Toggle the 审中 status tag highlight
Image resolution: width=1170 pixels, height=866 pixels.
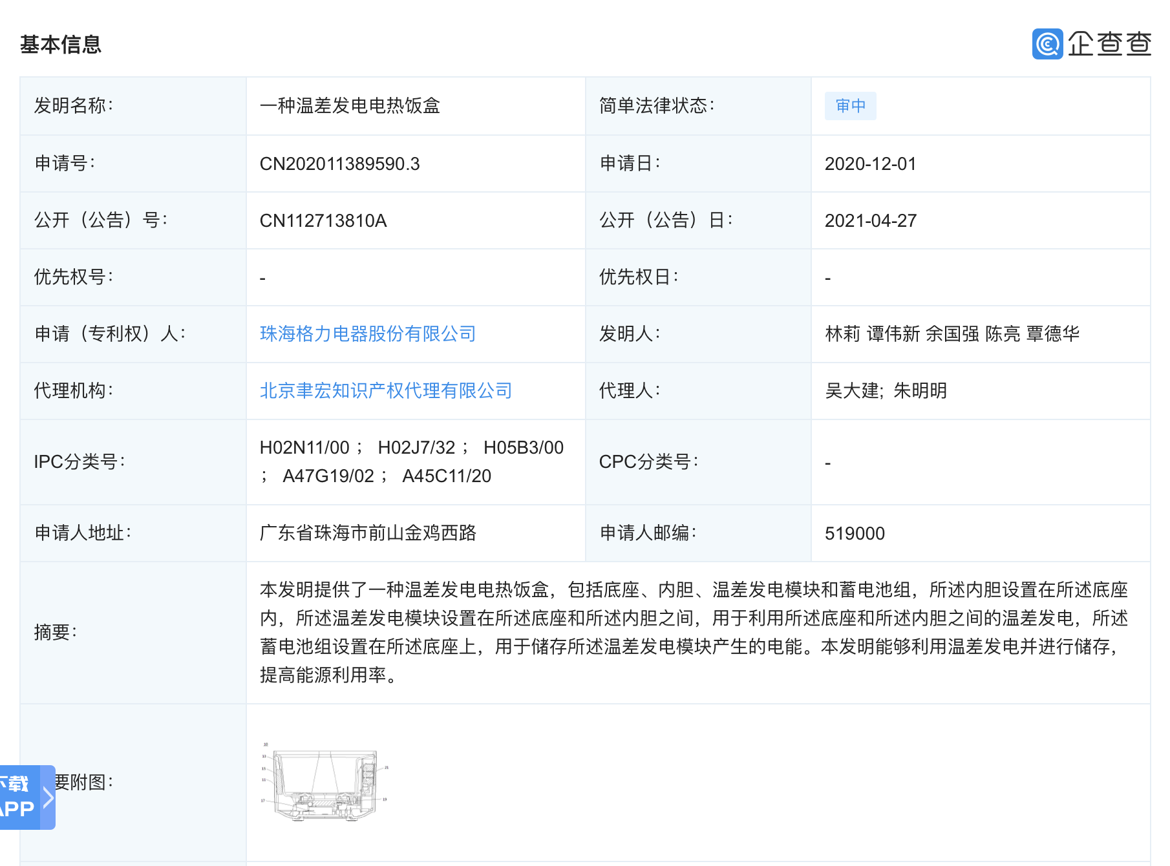[850, 106]
